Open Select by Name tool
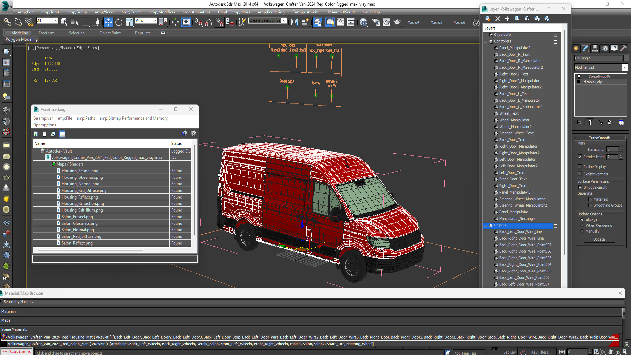Image resolution: width=631 pixels, height=355 pixels. pyautogui.click(x=75, y=22)
